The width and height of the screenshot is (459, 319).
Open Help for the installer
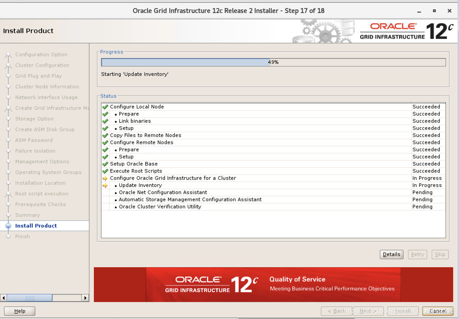point(20,311)
